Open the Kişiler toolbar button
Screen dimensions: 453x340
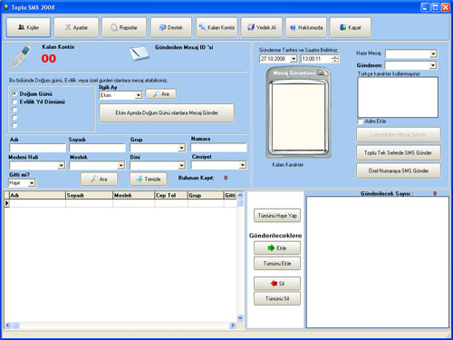pyautogui.click(x=28, y=27)
